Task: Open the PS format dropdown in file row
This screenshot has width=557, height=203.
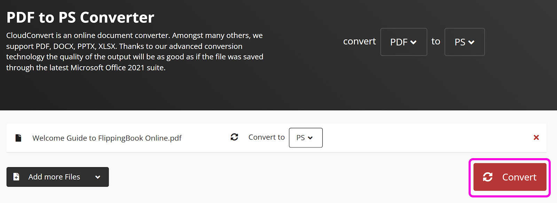Action: (x=306, y=138)
